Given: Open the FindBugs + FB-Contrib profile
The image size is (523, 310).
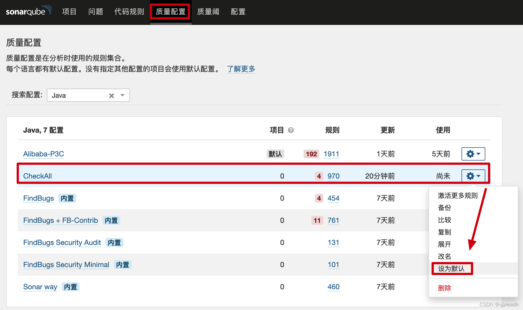Looking at the screenshot, I should click(61, 220).
